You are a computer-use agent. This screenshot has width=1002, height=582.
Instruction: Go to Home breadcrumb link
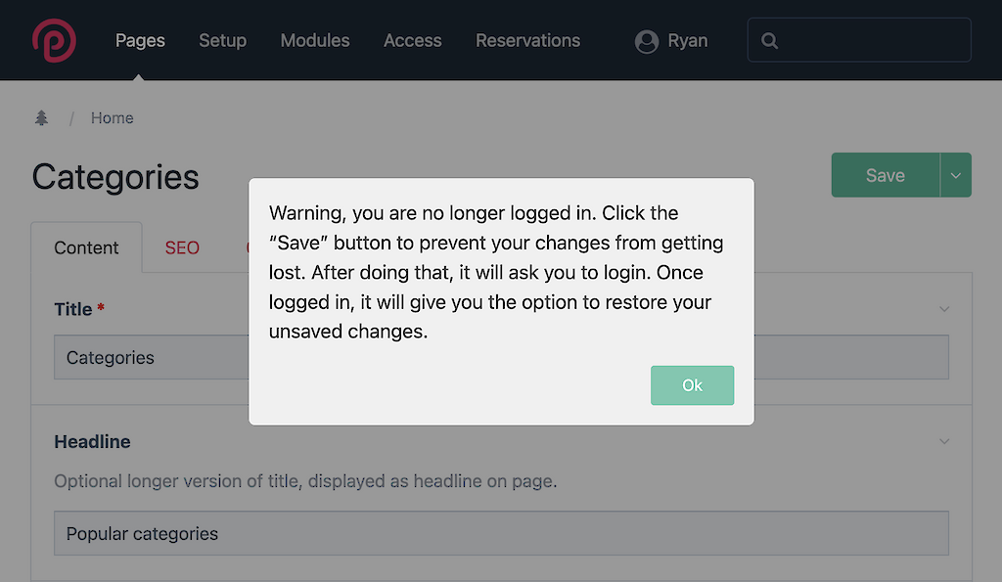(112, 118)
